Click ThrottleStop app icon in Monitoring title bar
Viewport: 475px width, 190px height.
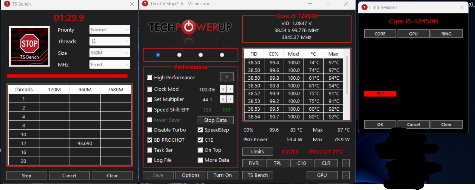click(145, 4)
